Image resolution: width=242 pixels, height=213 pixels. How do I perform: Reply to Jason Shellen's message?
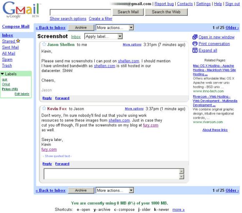(47, 98)
